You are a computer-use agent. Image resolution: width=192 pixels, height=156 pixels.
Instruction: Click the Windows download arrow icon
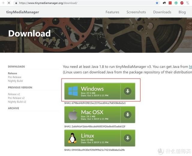127,91
